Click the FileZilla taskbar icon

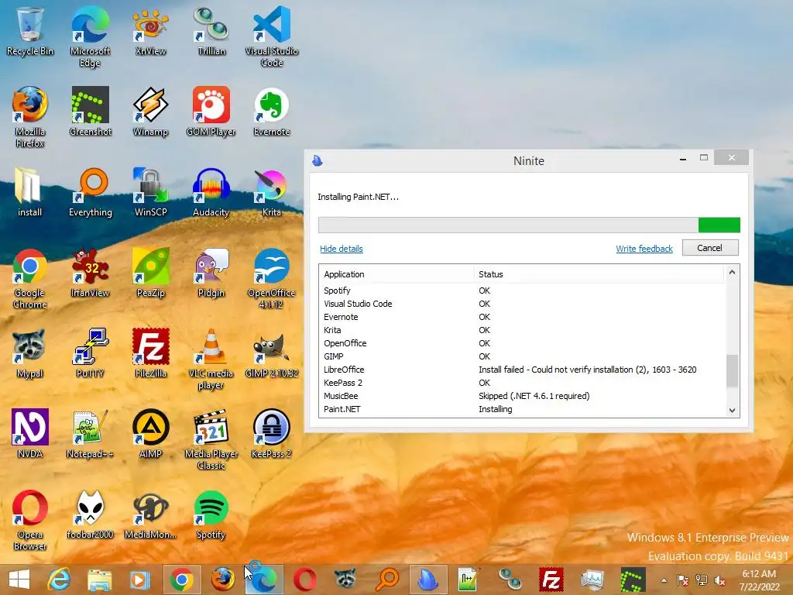click(551, 580)
